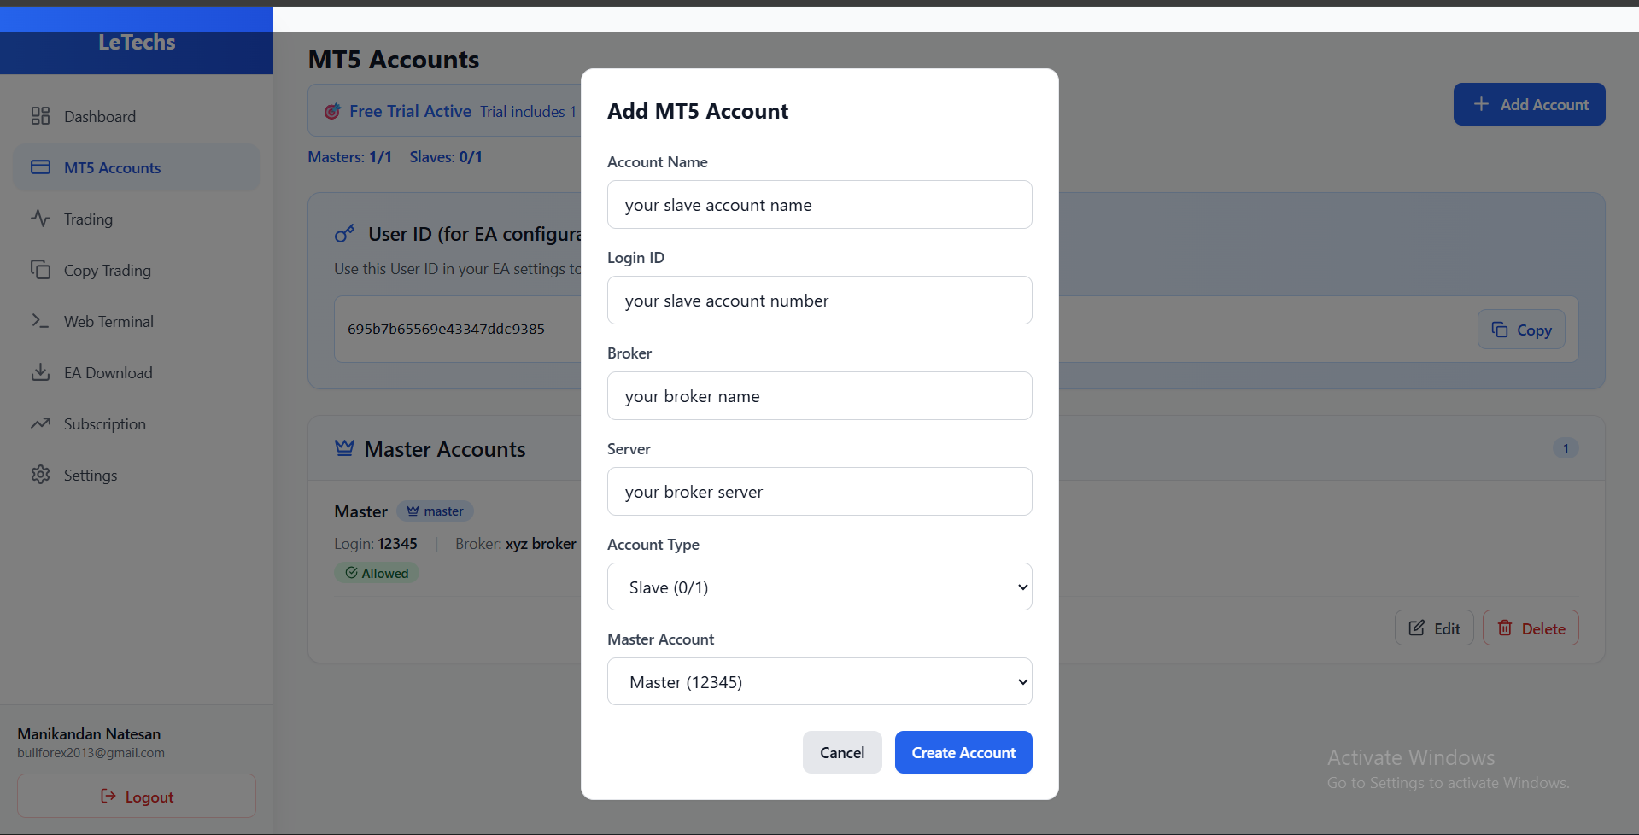This screenshot has width=1639, height=835.
Task: Click the key icon beside User ID heading
Action: tap(344, 234)
